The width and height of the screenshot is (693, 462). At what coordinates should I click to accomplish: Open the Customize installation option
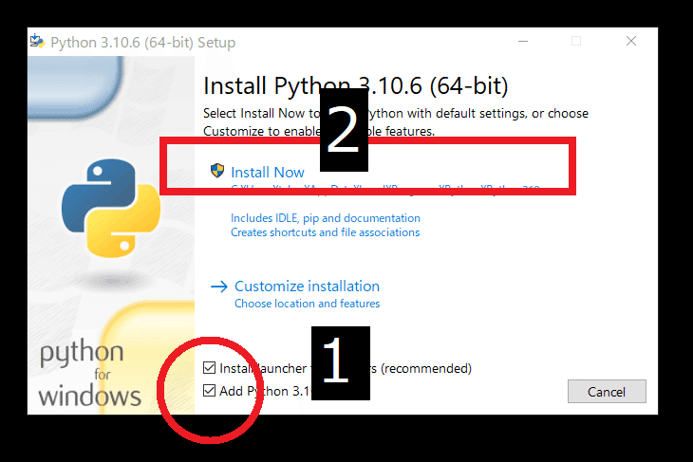[x=307, y=286]
